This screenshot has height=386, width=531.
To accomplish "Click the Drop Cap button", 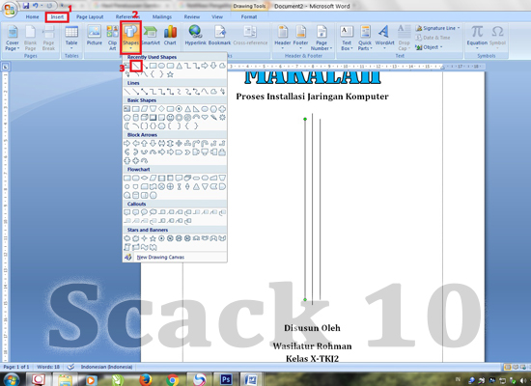I will click(404, 38).
